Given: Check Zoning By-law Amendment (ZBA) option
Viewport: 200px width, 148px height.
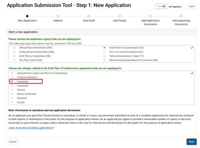Looking at the screenshot, I should tap(14, 52).
